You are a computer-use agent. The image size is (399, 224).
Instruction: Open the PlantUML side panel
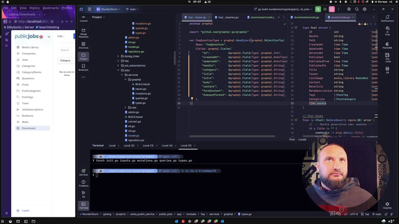click(387, 45)
